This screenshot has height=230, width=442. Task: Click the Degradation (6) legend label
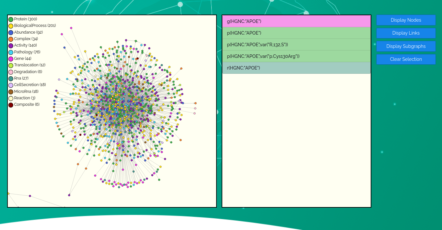pyautogui.click(x=28, y=72)
